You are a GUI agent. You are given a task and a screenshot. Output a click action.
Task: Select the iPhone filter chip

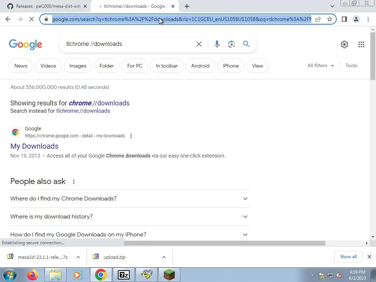click(231, 66)
